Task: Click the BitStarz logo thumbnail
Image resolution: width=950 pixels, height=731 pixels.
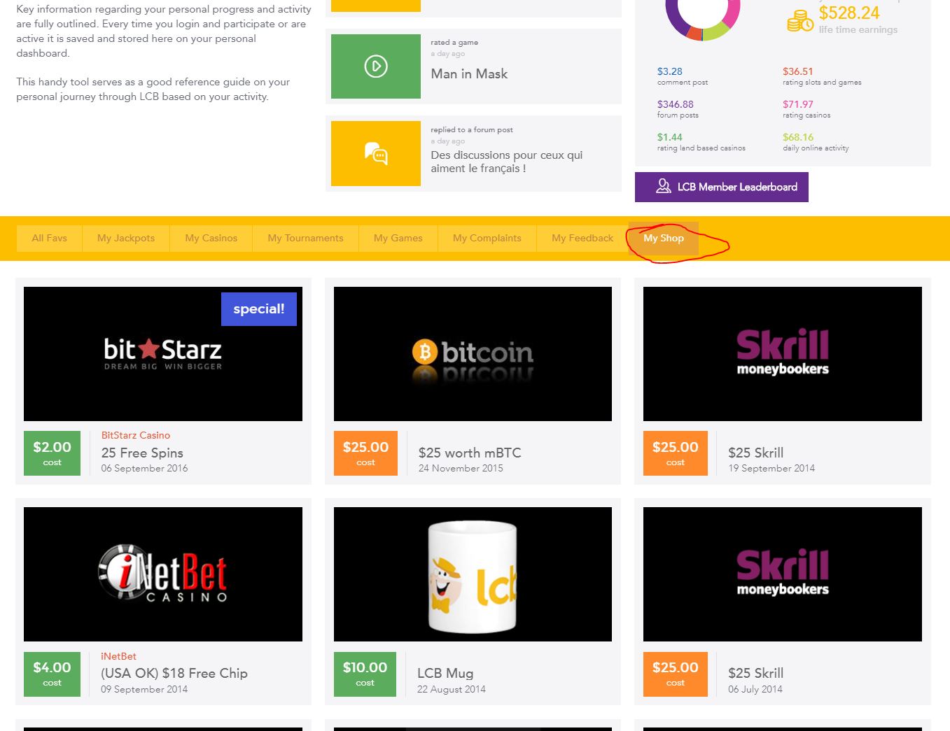Action: click(163, 354)
